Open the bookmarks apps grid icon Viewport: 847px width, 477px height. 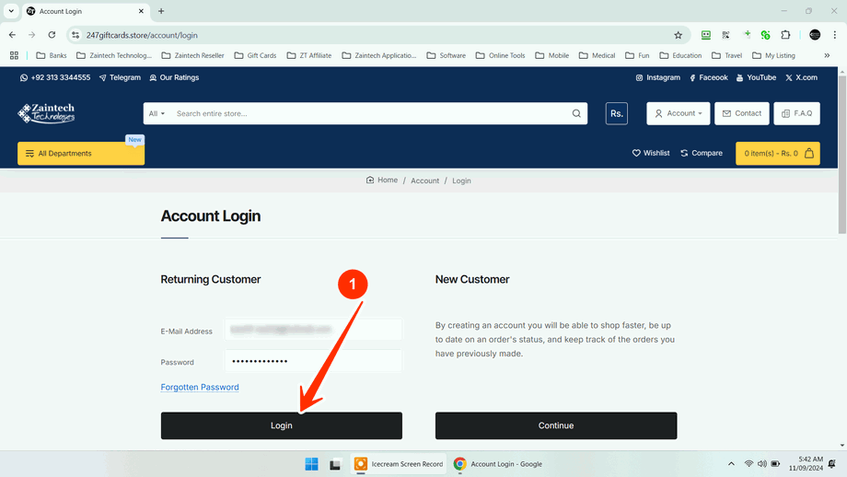(x=14, y=55)
